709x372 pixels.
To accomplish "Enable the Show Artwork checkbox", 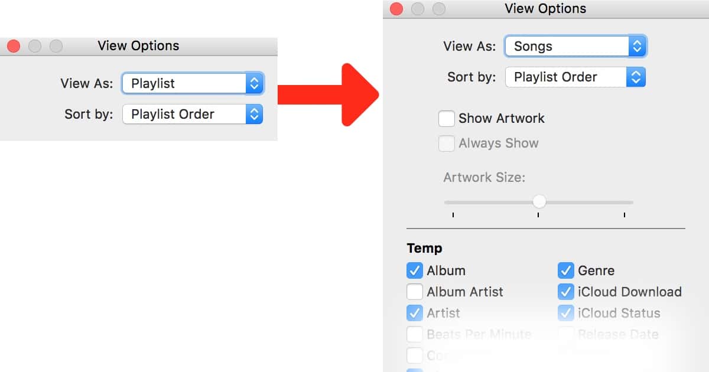I will tap(447, 119).
